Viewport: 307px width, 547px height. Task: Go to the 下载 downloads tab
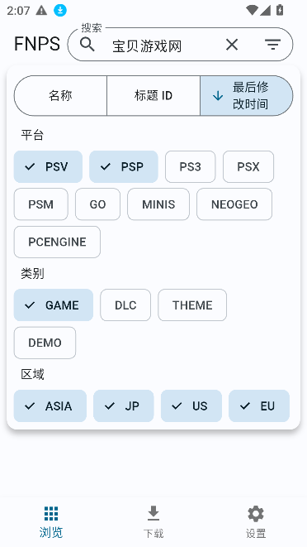153,522
